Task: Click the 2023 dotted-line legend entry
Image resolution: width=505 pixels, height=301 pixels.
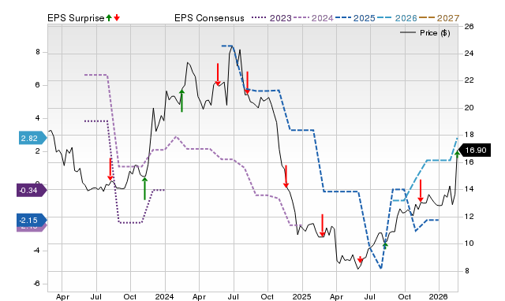Action: coord(271,18)
